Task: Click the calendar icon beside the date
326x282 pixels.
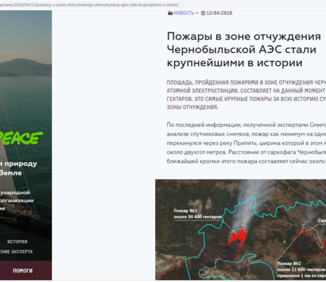Action: 203,13
